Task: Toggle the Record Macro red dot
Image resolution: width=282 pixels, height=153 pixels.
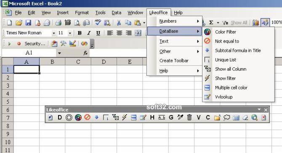Action: 19,44
